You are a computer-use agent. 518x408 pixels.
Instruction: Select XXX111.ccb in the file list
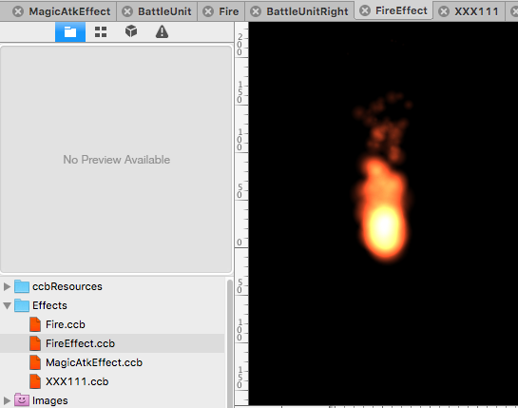[x=112, y=381]
